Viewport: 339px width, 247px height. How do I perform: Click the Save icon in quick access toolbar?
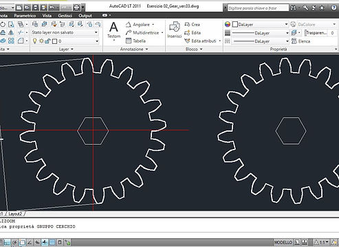click(36, 8)
